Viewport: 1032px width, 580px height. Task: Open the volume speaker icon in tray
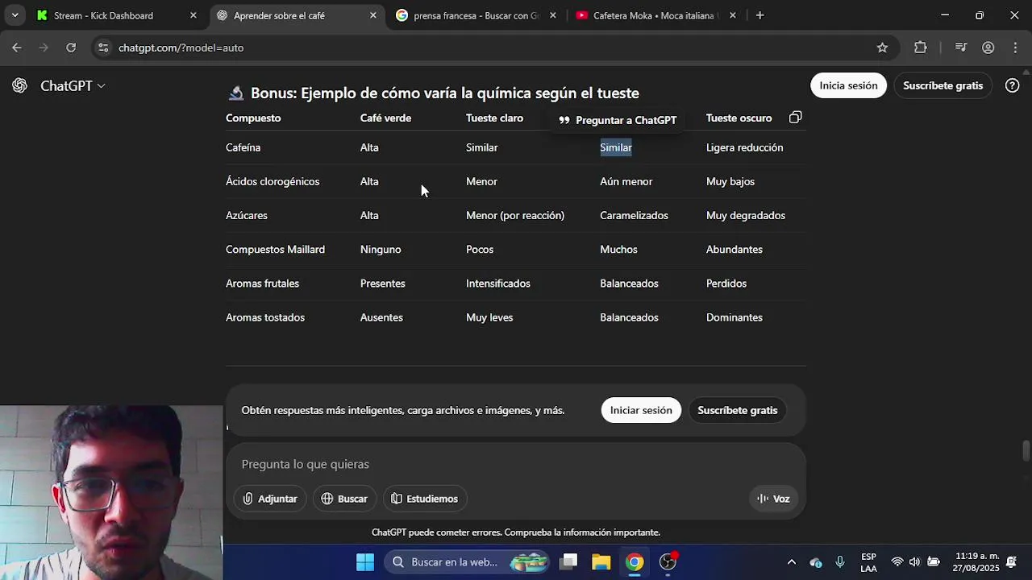coord(914,562)
